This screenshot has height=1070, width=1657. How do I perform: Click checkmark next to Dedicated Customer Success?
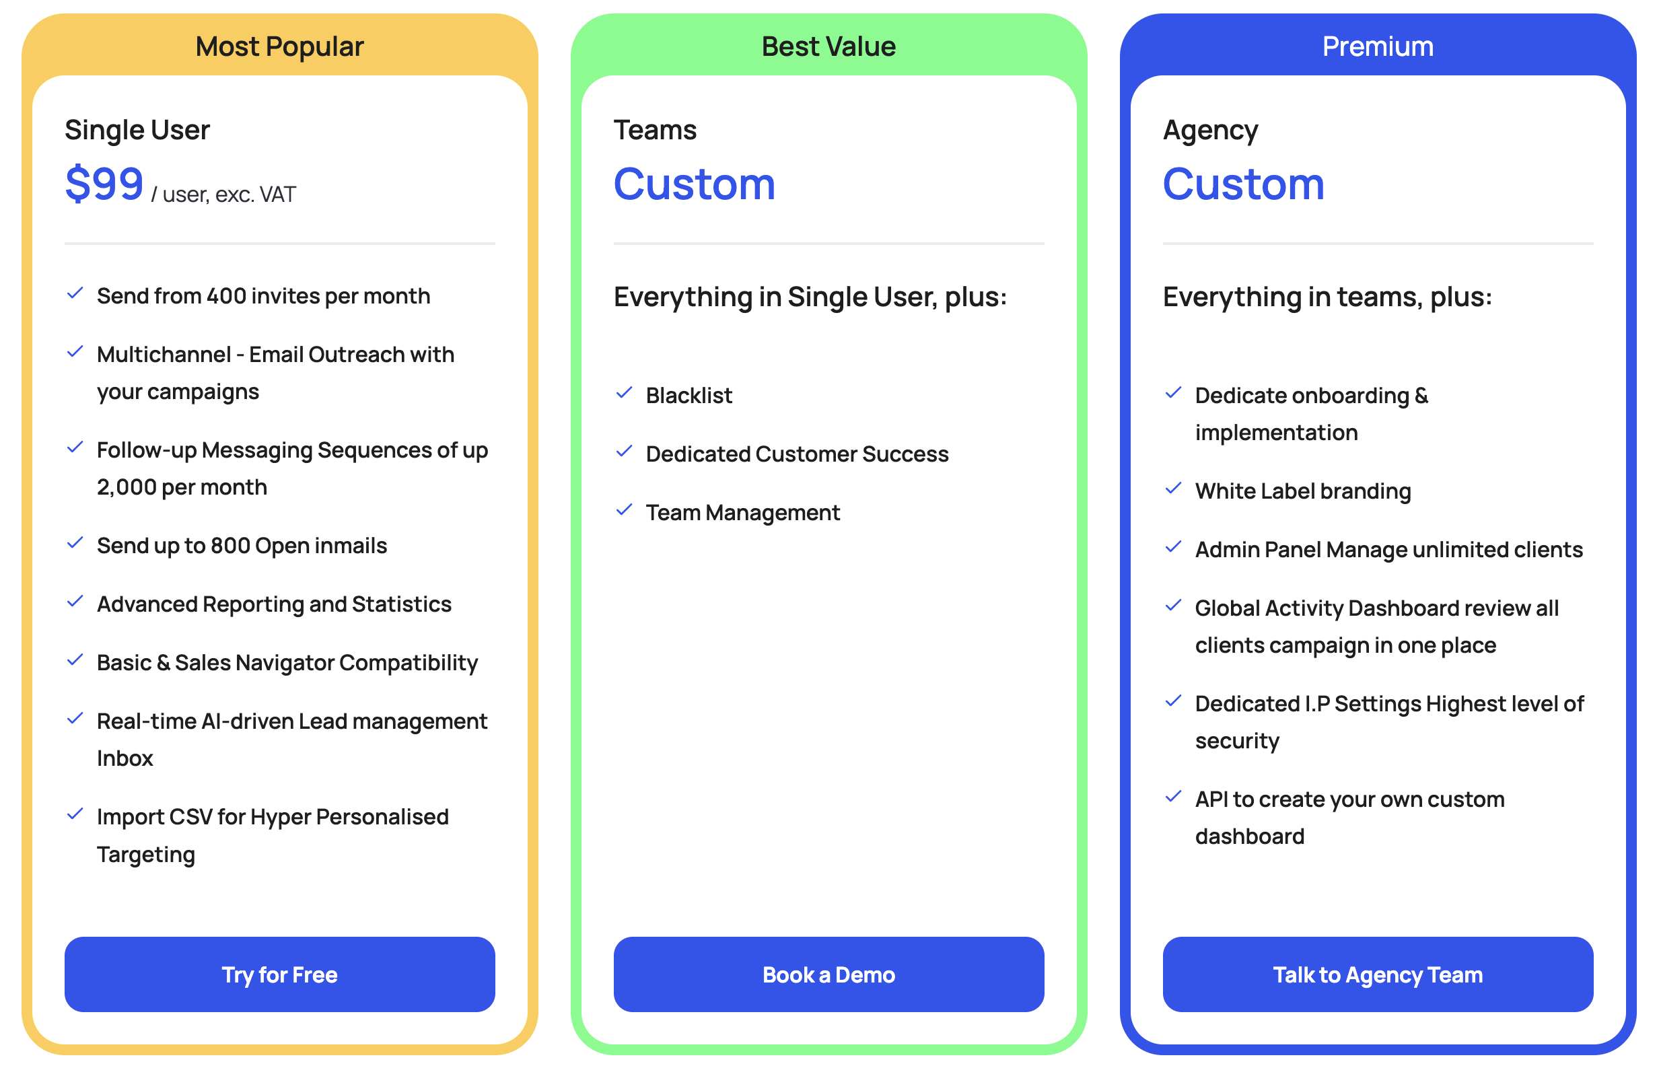(x=624, y=452)
